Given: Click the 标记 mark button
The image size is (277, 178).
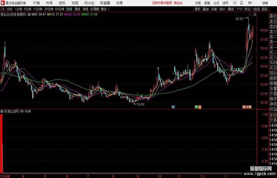Looking at the screenshot, I should (x=247, y=9).
